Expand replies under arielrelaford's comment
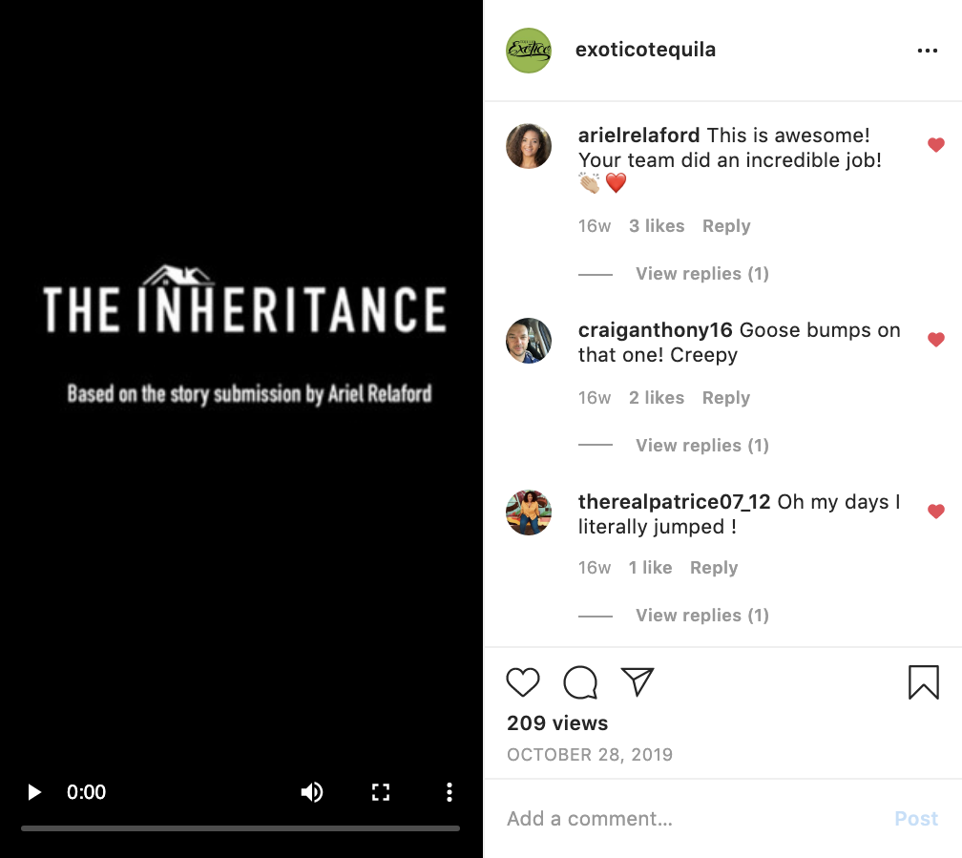962x858 pixels. coord(701,274)
